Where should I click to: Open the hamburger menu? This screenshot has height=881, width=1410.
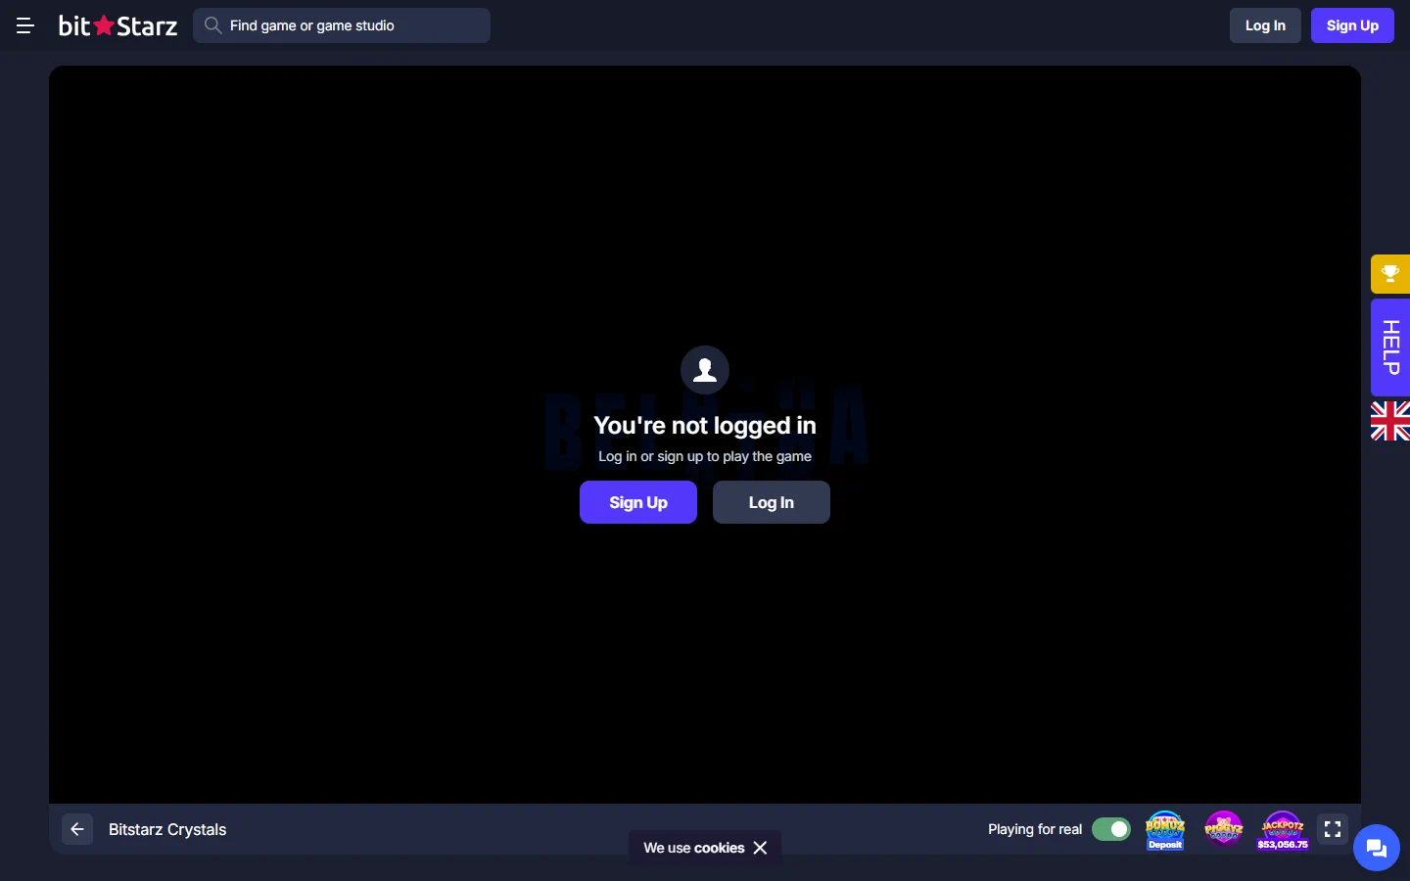(25, 25)
